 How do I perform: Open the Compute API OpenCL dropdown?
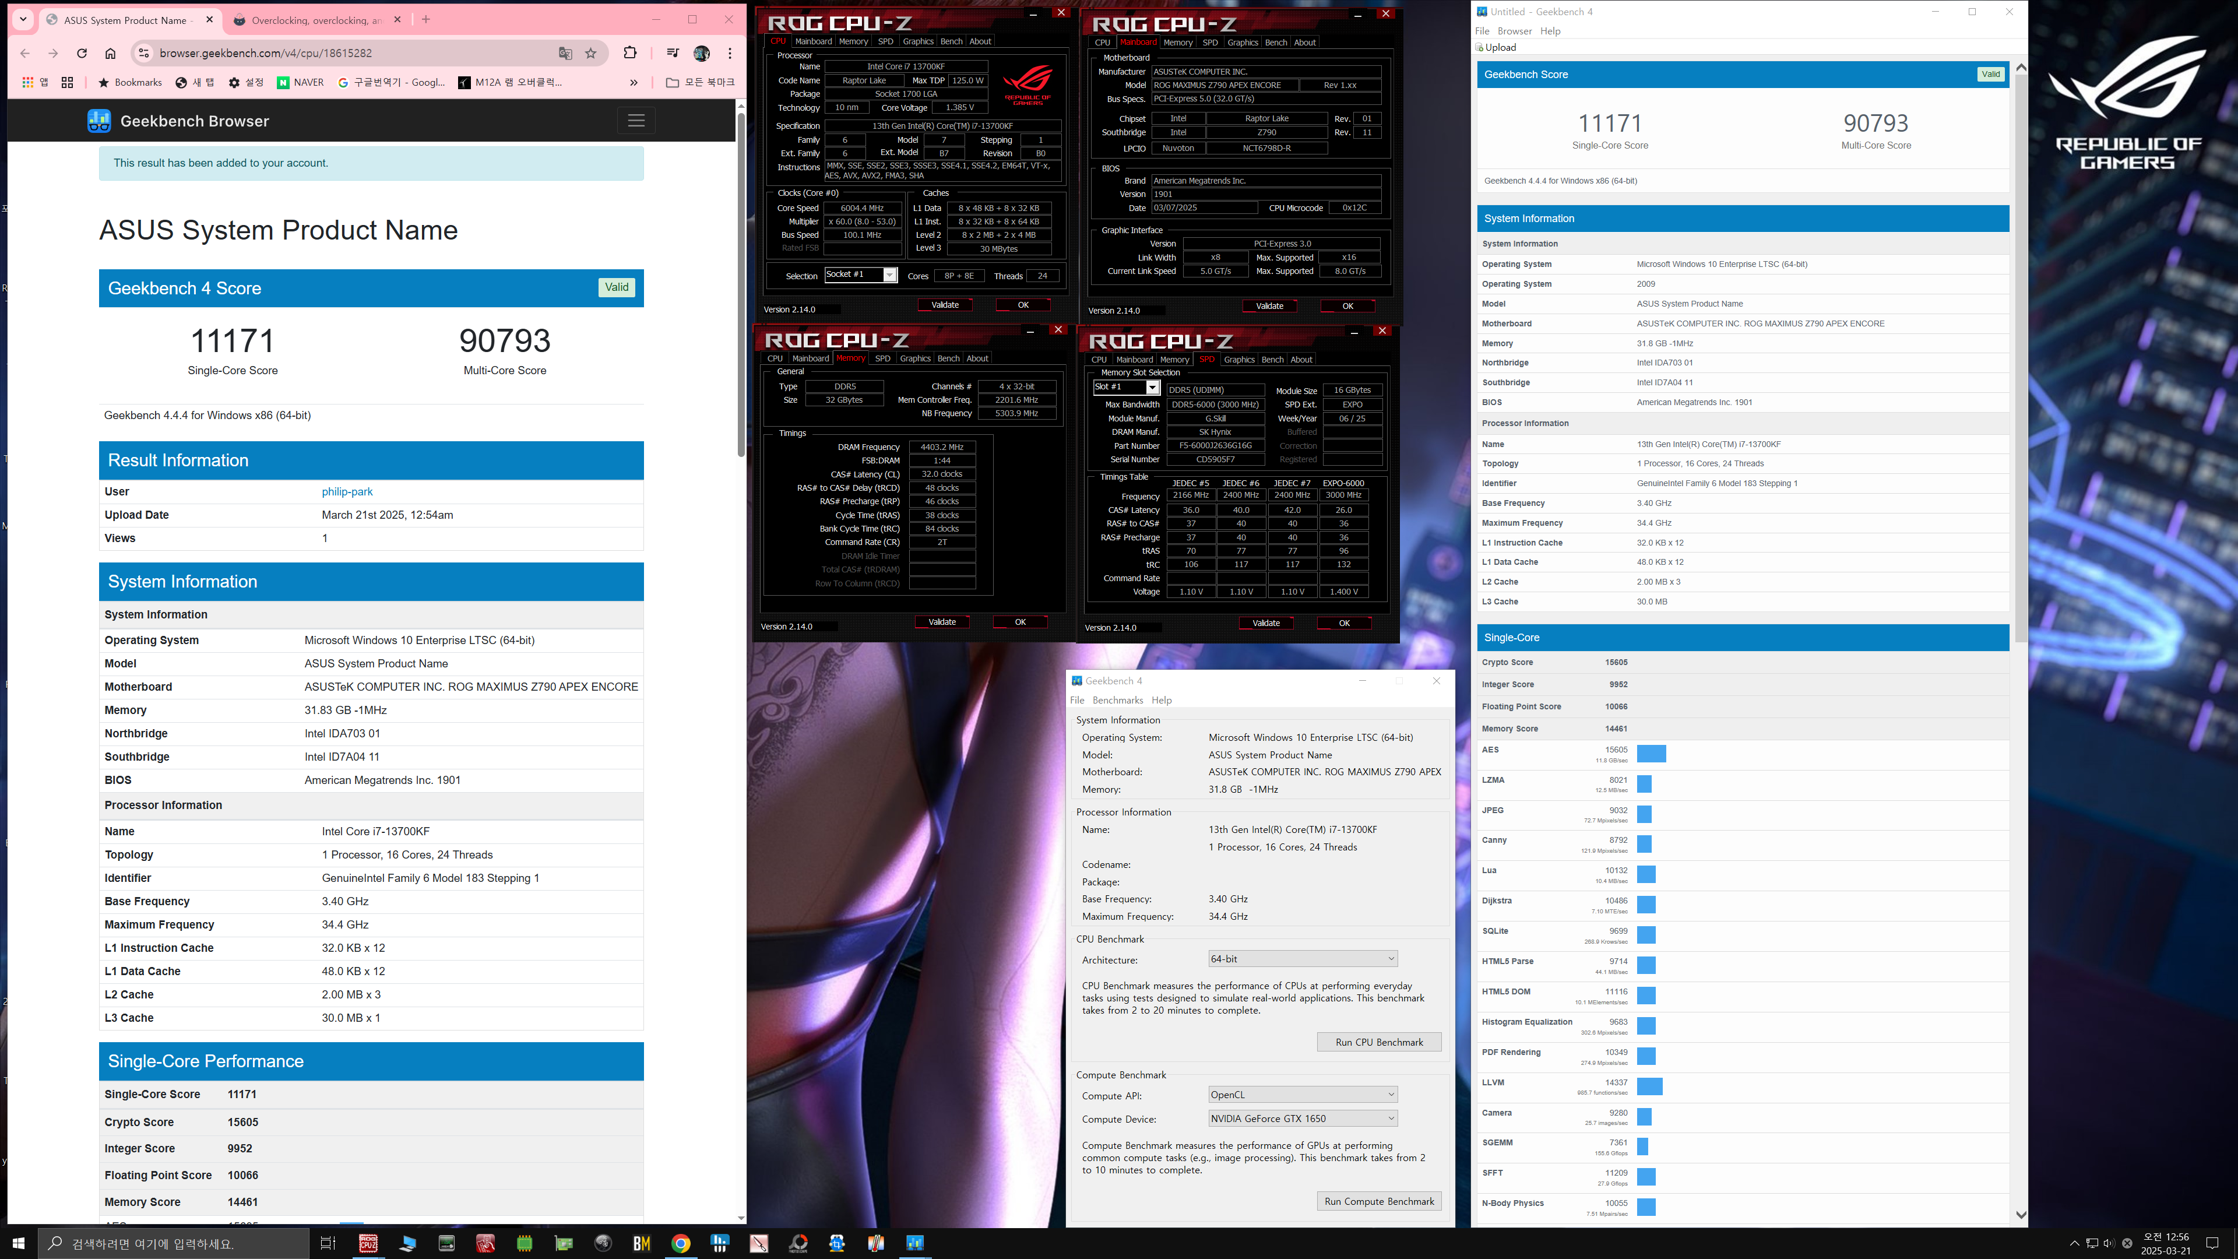click(x=1303, y=1095)
